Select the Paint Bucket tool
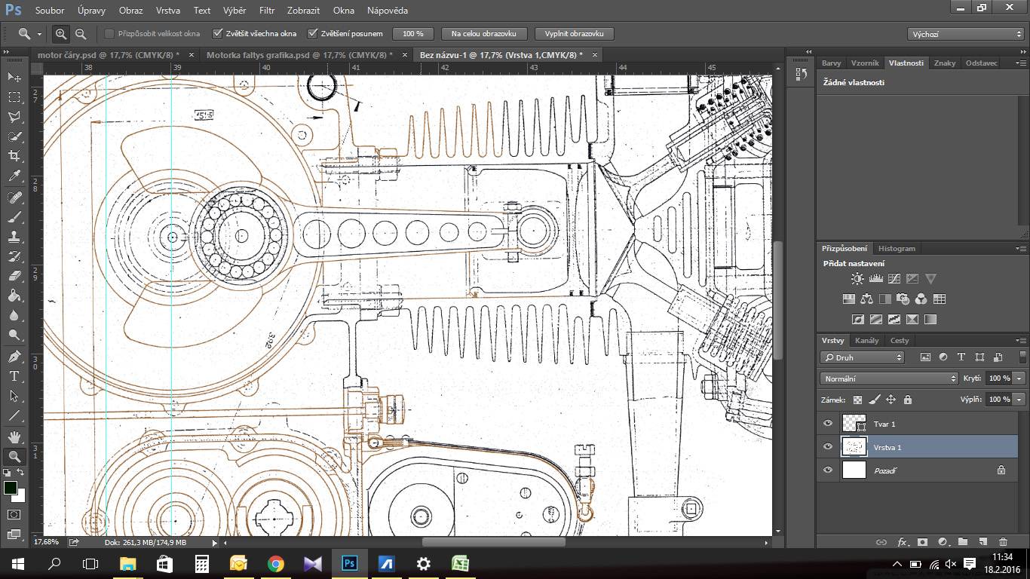This screenshot has width=1030, height=579. point(14,296)
